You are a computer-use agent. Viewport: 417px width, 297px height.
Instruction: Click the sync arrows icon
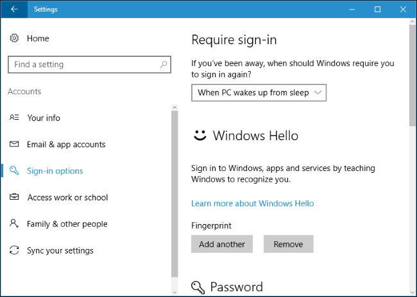(x=14, y=250)
